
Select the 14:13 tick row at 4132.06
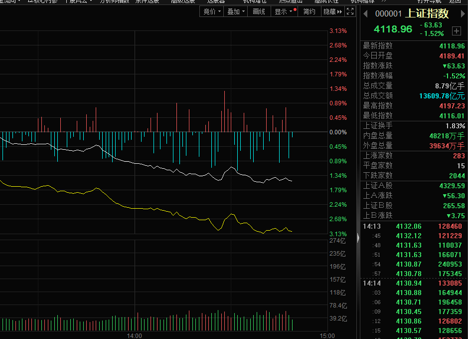click(x=414, y=226)
